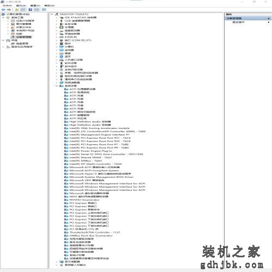Click the 任务计划程序 clock icon in left tree
Screen dimensions: 272x272
click(x=13, y=21)
